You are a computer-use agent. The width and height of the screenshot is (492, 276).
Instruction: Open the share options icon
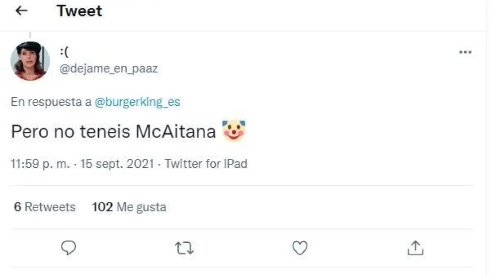pos(415,248)
